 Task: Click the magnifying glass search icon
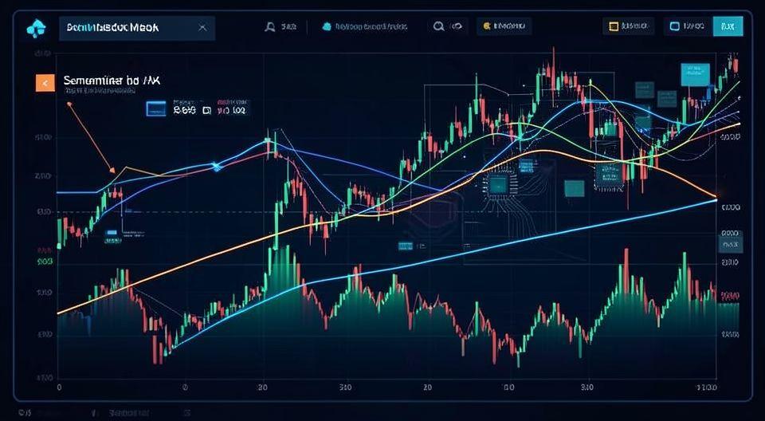438,26
